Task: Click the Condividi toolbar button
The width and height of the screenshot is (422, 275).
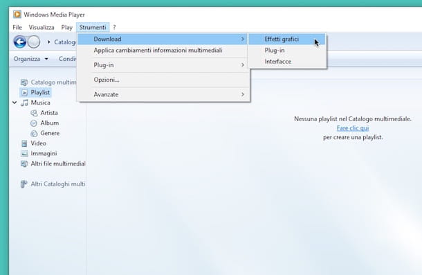Action: coord(67,59)
